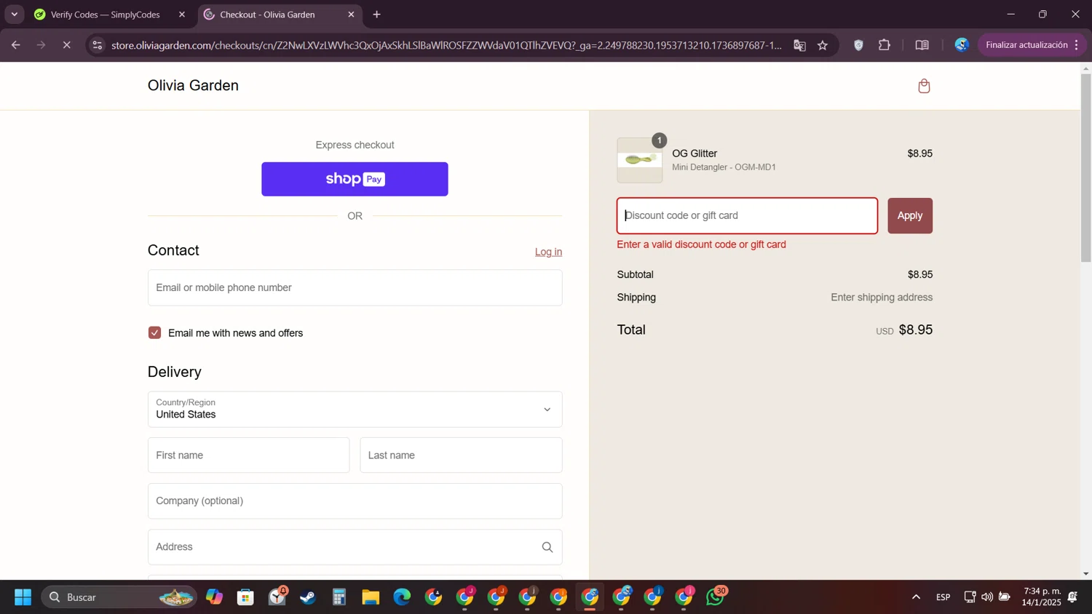The width and height of the screenshot is (1092, 614).
Task: Show hidden system tray icons
Action: pos(916,597)
